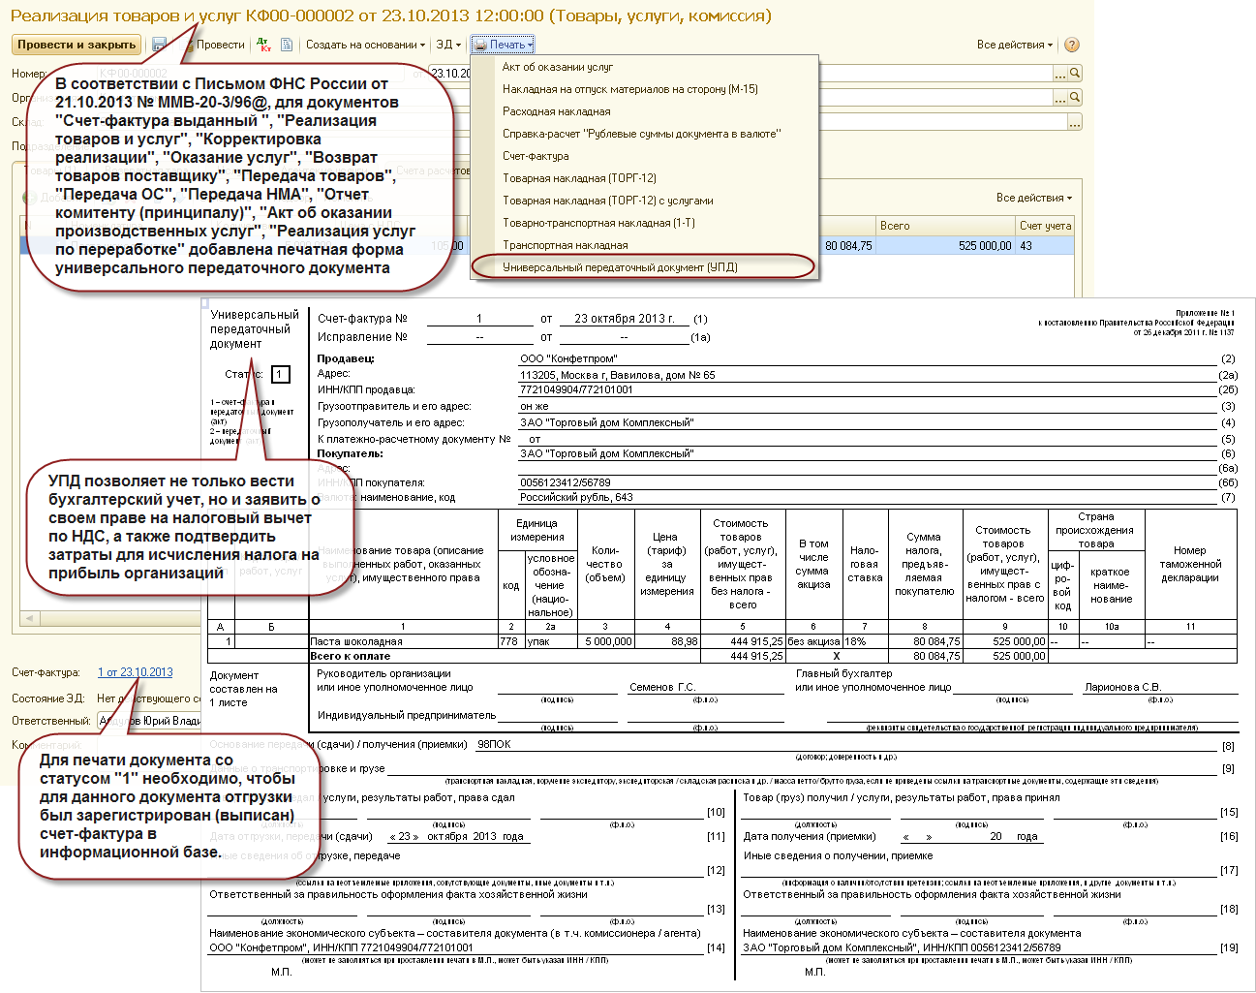This screenshot has height=993, width=1256.
Task: Open the table section's 'Все действия' menu
Action: (1034, 198)
